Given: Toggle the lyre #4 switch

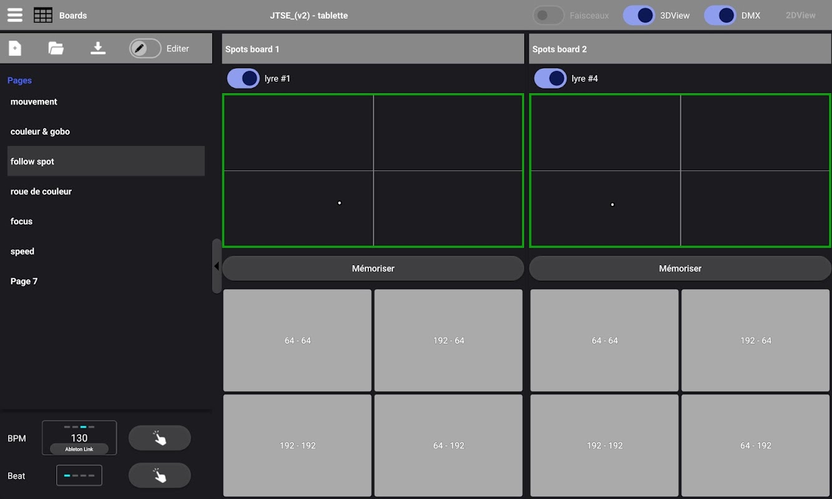Looking at the screenshot, I should (551, 79).
